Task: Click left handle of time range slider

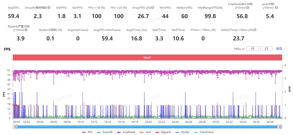Action: coord(15,126)
